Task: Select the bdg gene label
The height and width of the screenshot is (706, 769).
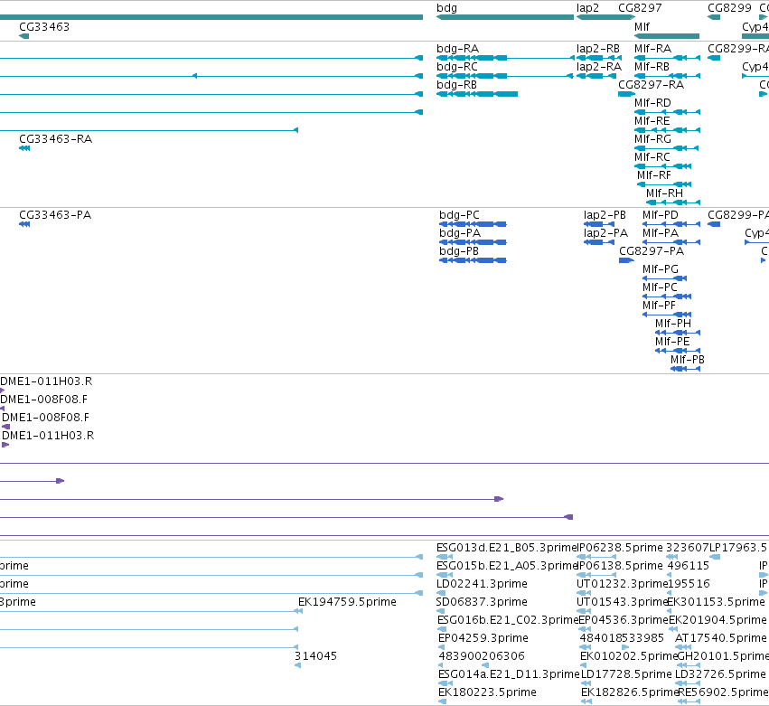Action: point(446,8)
